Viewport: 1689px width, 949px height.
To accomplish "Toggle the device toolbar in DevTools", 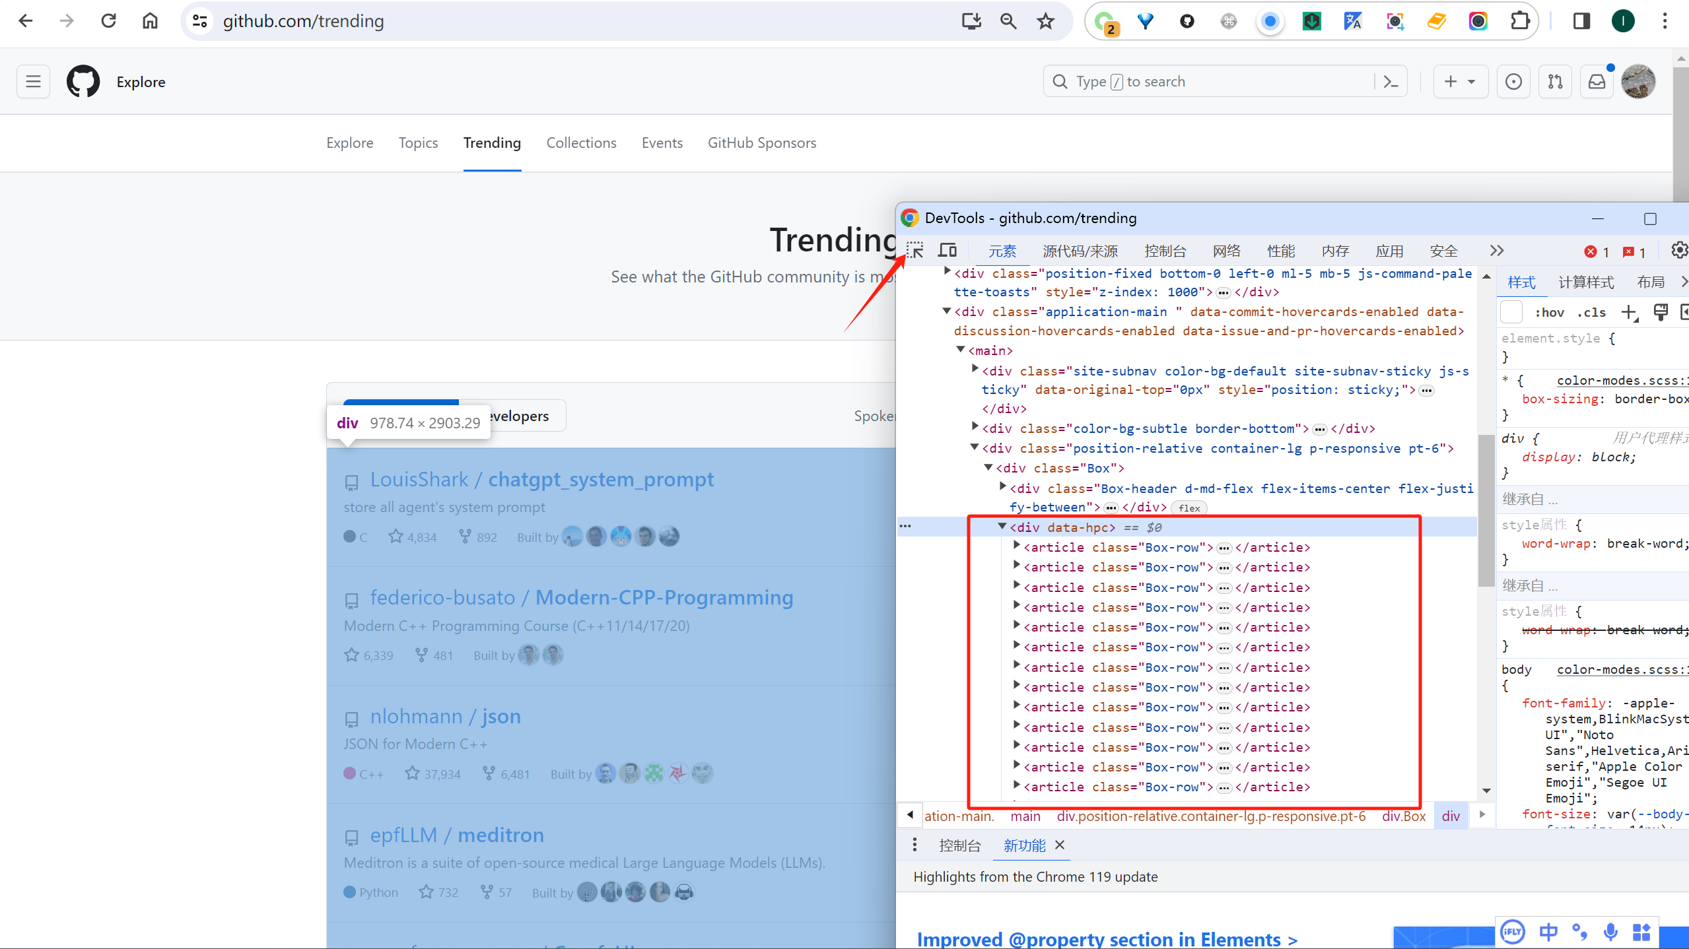I will point(948,251).
